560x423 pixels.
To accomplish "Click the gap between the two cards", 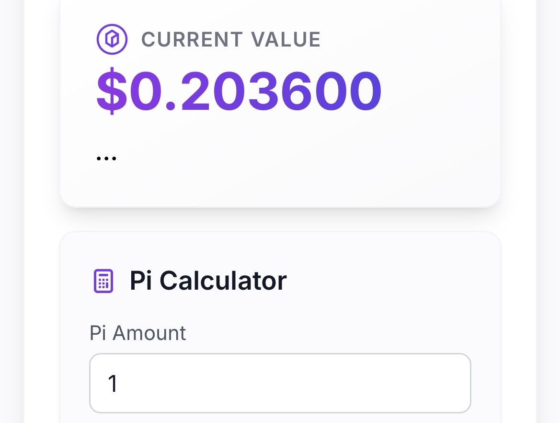I will pos(280,220).
